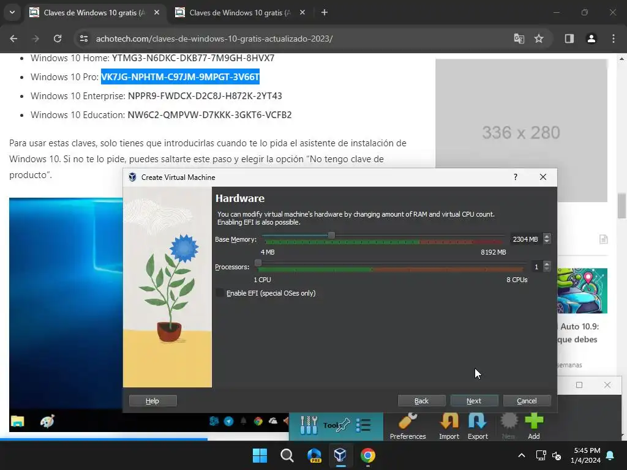Close the second Claves de Windows tab

(x=302, y=12)
